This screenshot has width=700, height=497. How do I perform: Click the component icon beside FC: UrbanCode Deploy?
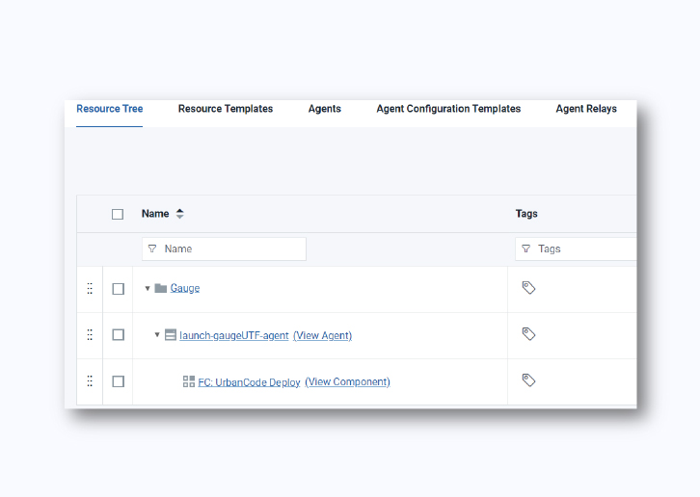pos(189,381)
